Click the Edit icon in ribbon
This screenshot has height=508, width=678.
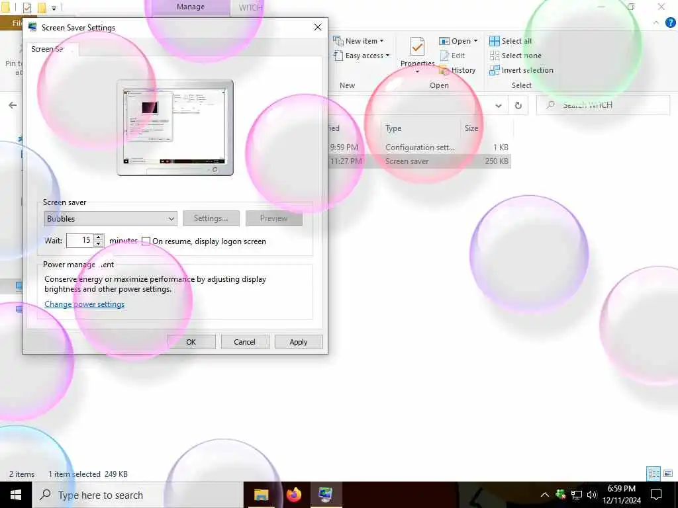pos(444,56)
